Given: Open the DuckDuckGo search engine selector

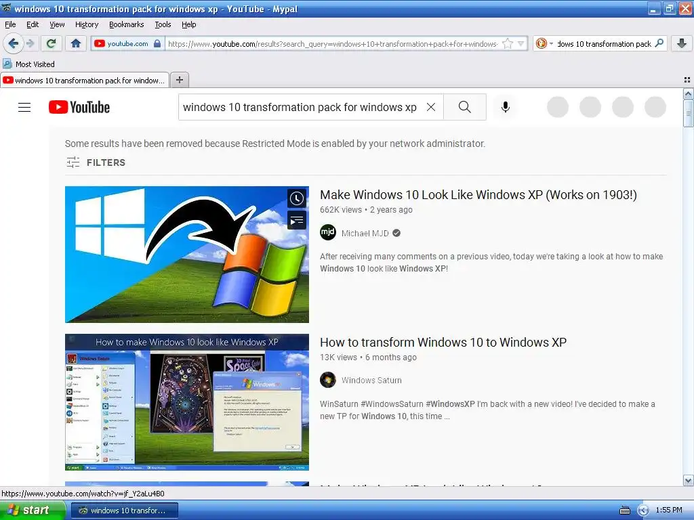Looking at the screenshot, I should click(544, 43).
